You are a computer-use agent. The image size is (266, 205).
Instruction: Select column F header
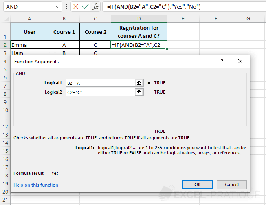(215, 19)
